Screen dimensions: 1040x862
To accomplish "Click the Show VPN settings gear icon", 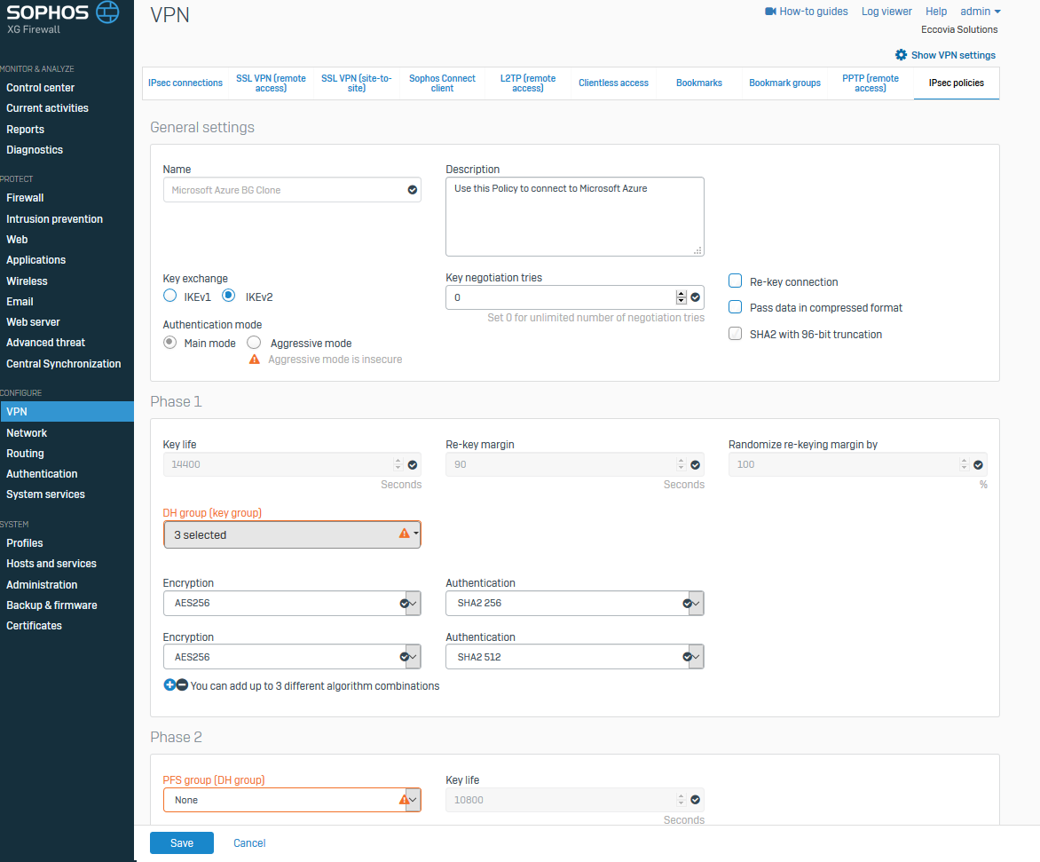I will [x=901, y=55].
